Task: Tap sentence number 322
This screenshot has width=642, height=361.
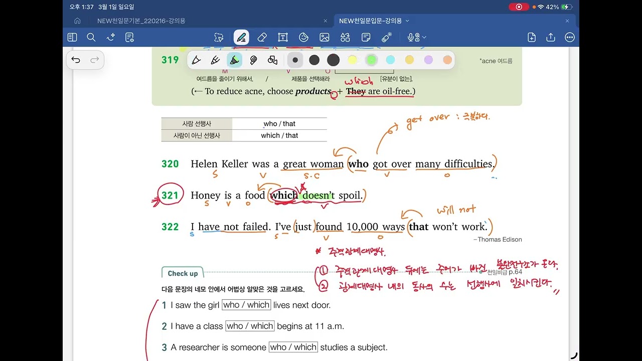Action: click(x=170, y=227)
